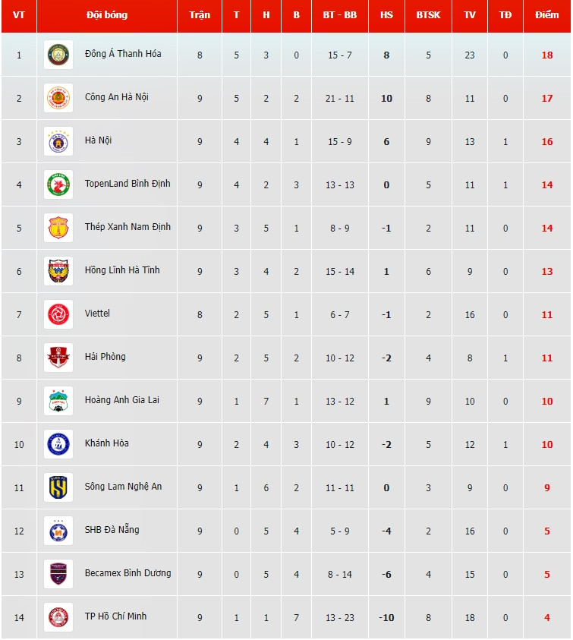Open the Thép Xanh Nam Định team link
573x640 pixels.
click(x=128, y=227)
